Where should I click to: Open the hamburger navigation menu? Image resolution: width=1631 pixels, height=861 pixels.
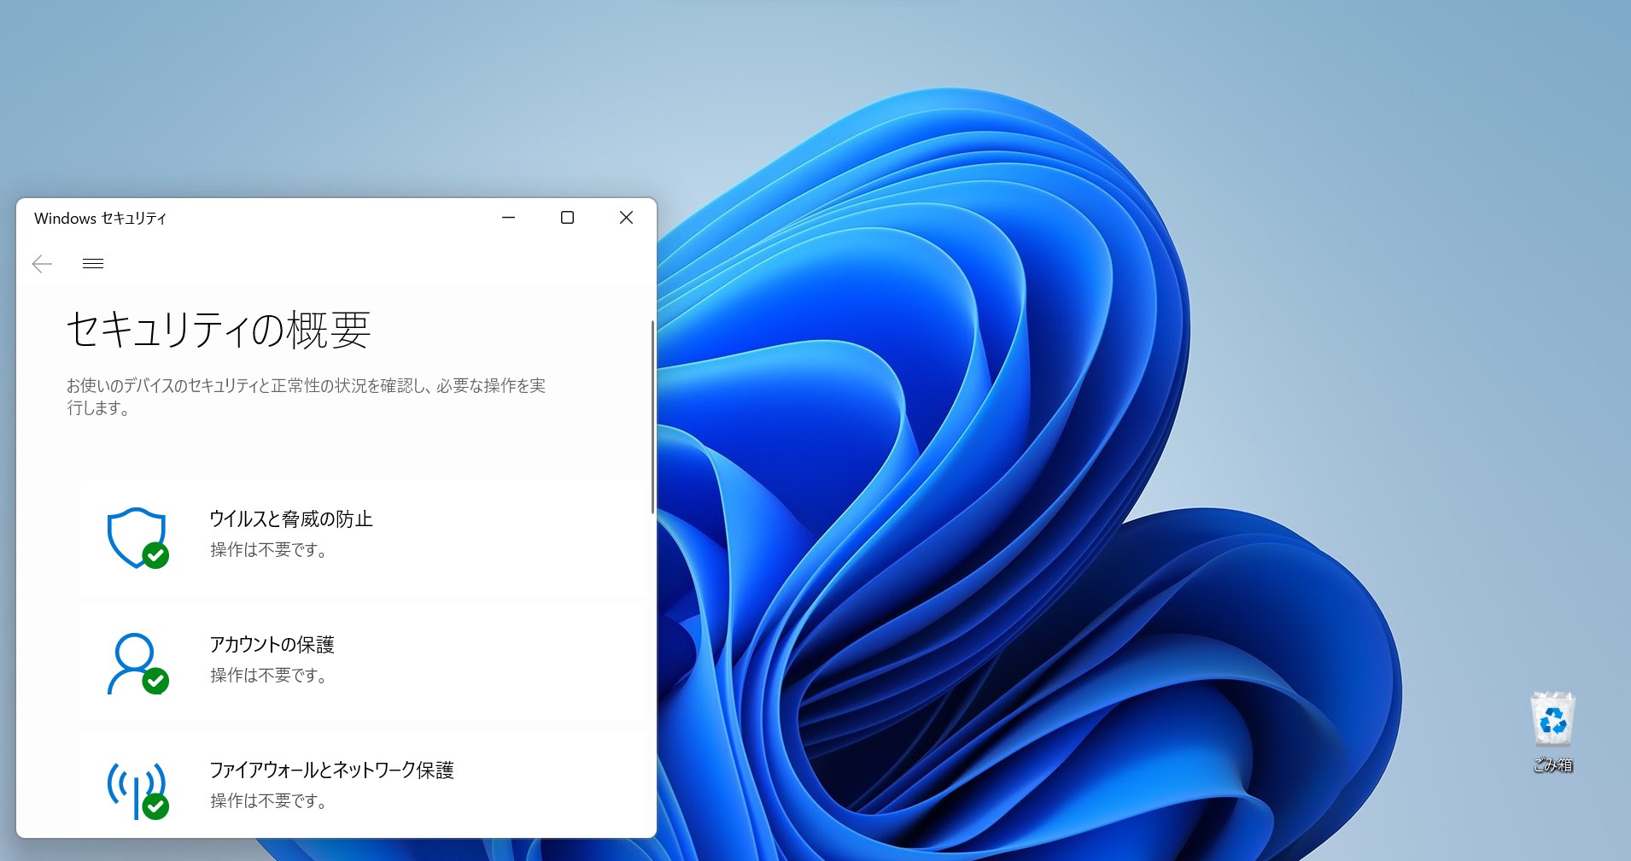pyautogui.click(x=93, y=264)
